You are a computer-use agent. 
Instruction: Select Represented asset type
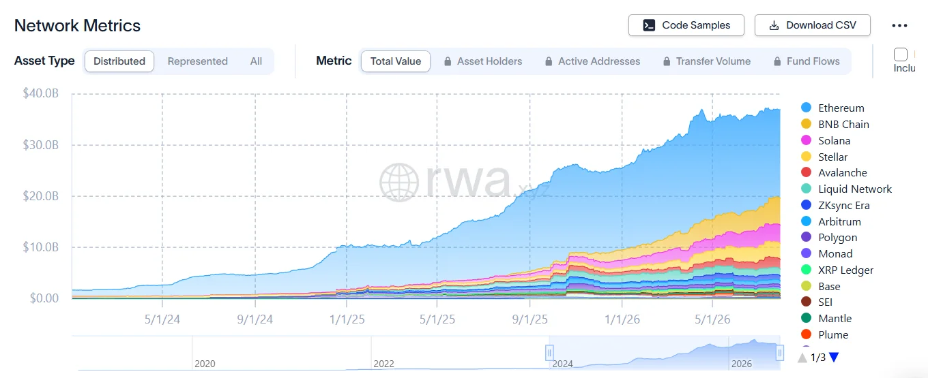[198, 61]
